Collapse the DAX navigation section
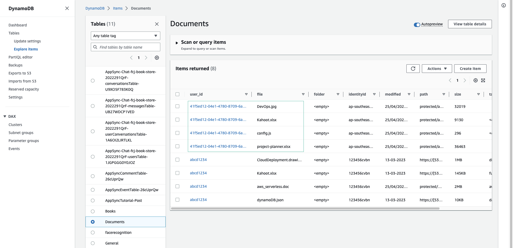Screen dimensions: 513x248 click(5, 116)
